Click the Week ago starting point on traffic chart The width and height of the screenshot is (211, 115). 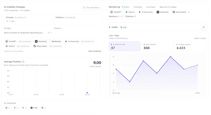(116, 69)
